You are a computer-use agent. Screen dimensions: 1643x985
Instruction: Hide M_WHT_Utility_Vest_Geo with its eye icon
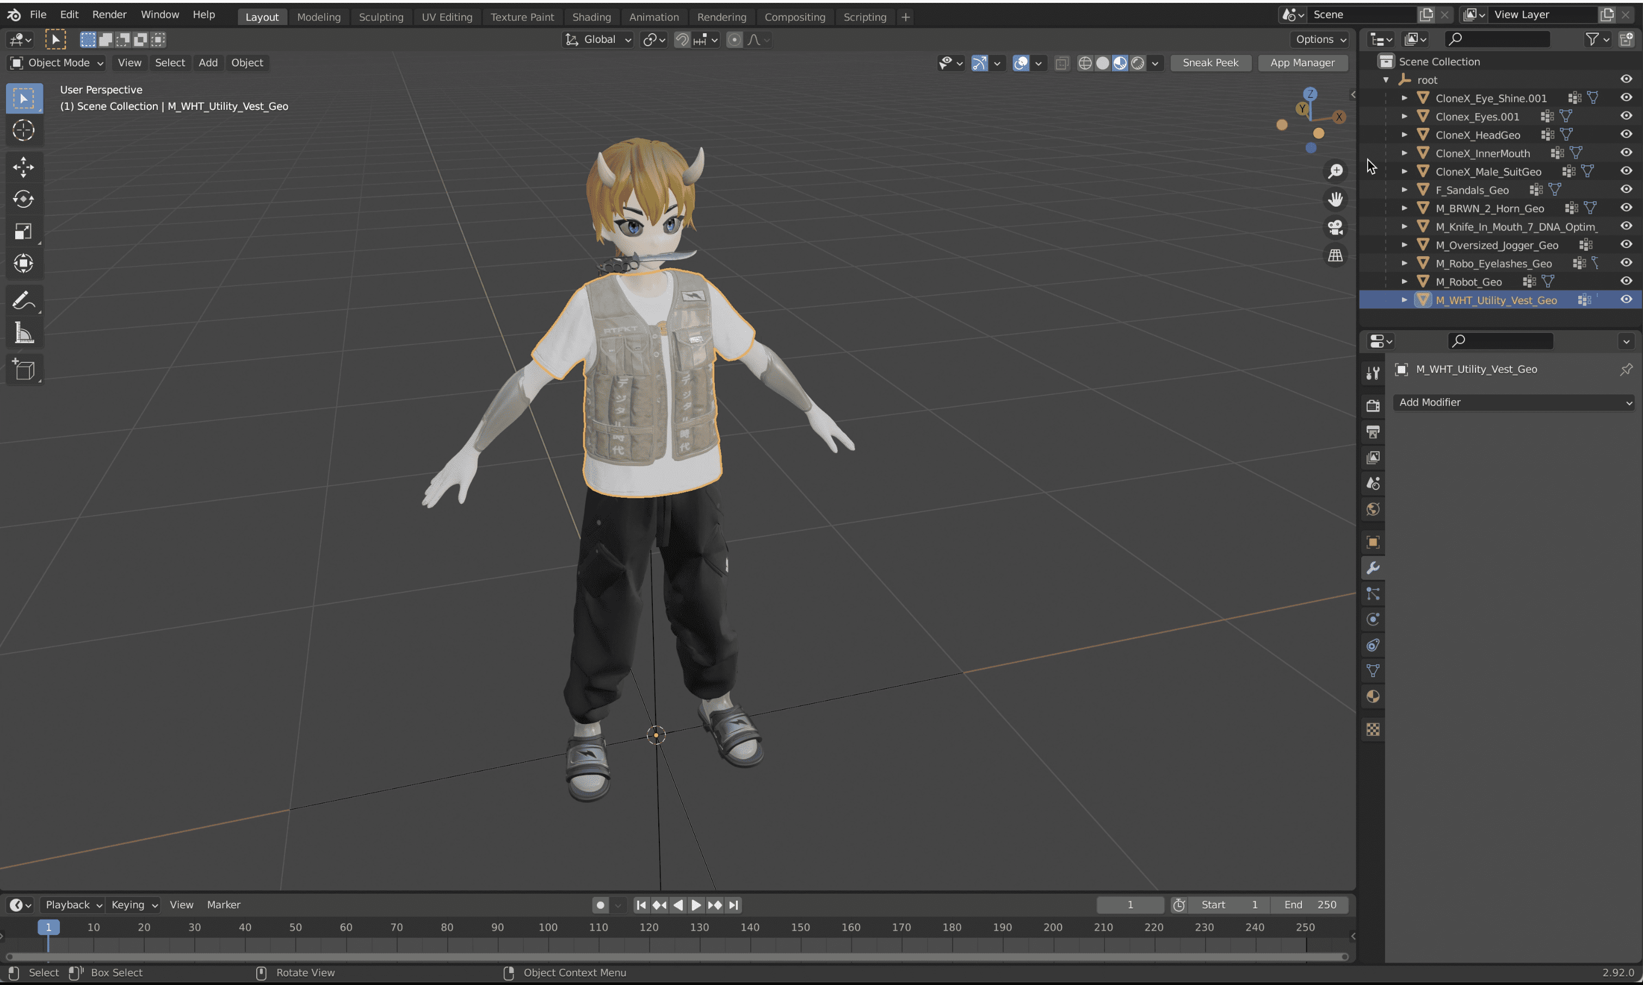pyautogui.click(x=1626, y=299)
